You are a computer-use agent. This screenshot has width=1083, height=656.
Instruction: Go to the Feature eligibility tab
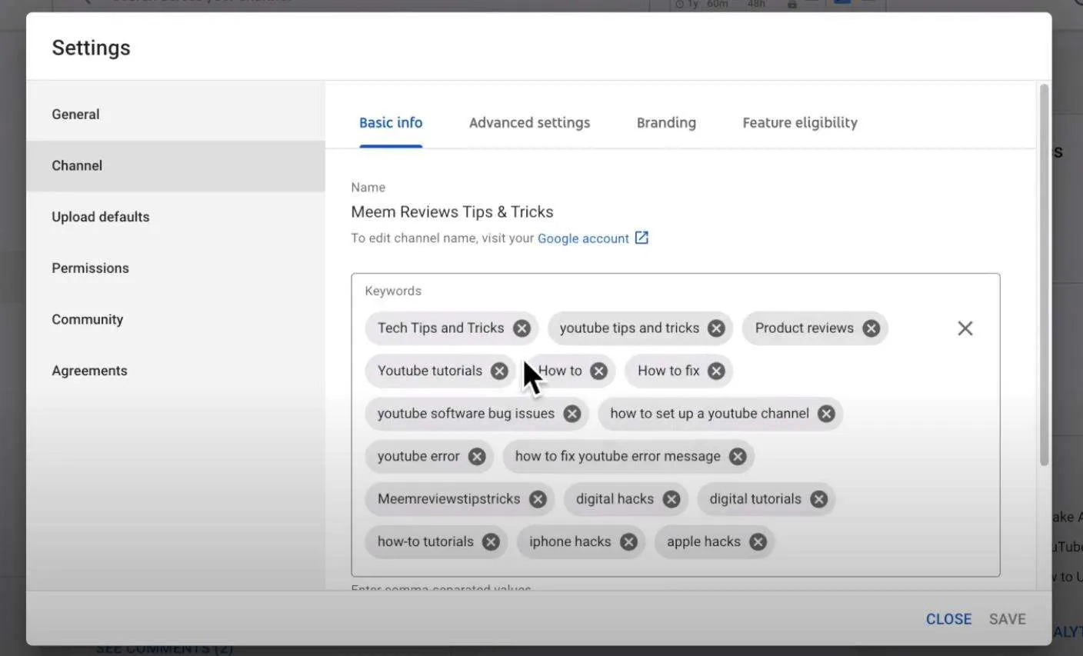click(800, 123)
